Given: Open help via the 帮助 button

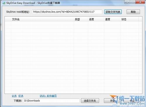Looking at the screenshot, I should pyautogui.click(x=133, y=12).
